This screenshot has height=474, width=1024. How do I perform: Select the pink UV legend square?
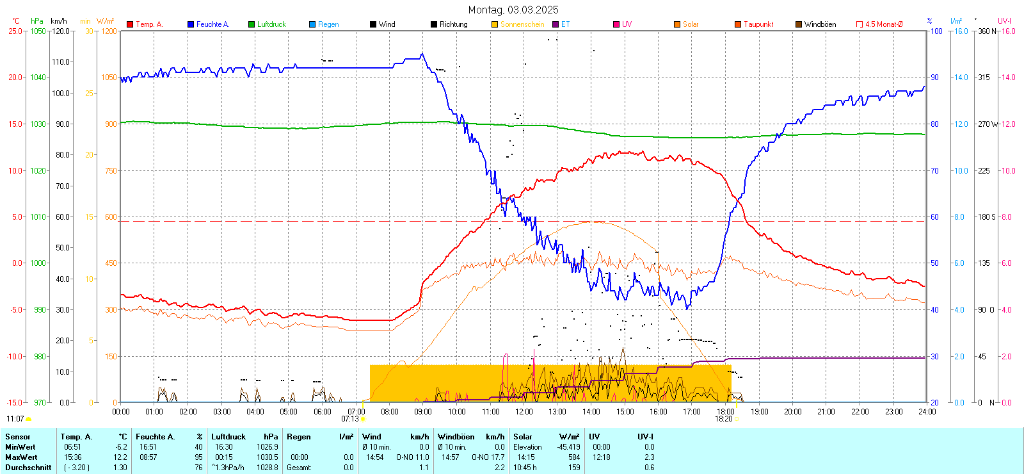coord(616,24)
